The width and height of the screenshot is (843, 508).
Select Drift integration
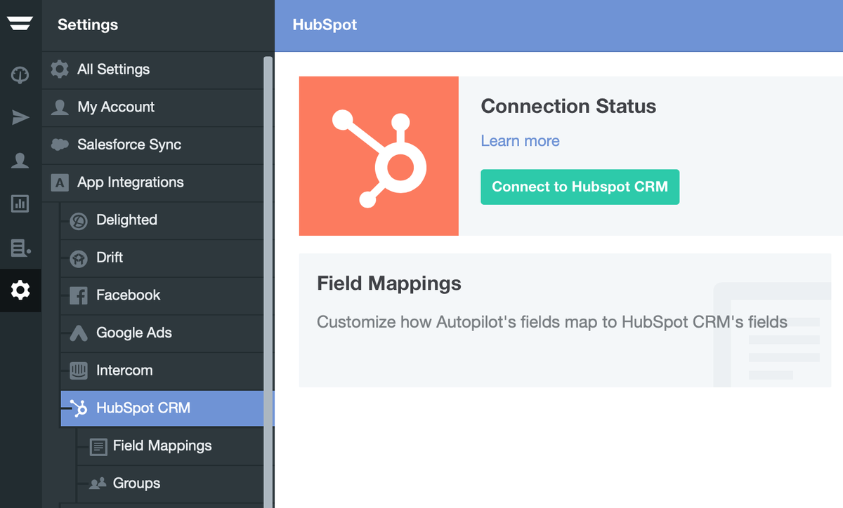point(110,258)
